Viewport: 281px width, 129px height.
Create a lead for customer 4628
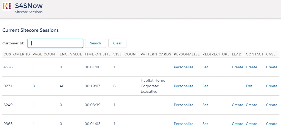[x=237, y=67]
